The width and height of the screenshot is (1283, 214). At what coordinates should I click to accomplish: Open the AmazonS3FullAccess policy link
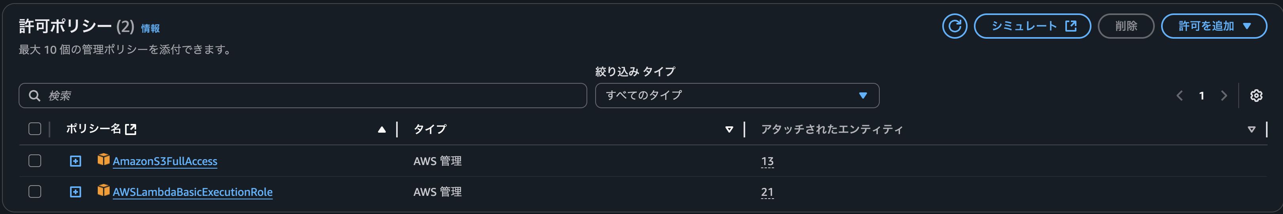[x=165, y=161]
